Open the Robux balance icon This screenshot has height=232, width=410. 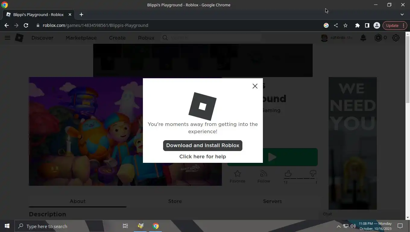378,38
